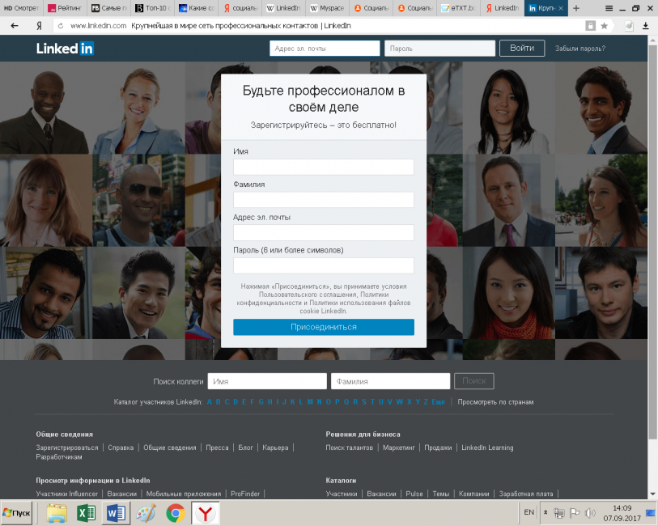Click the scrollbar down arrow
This screenshot has height=526, width=658.
(652, 494)
